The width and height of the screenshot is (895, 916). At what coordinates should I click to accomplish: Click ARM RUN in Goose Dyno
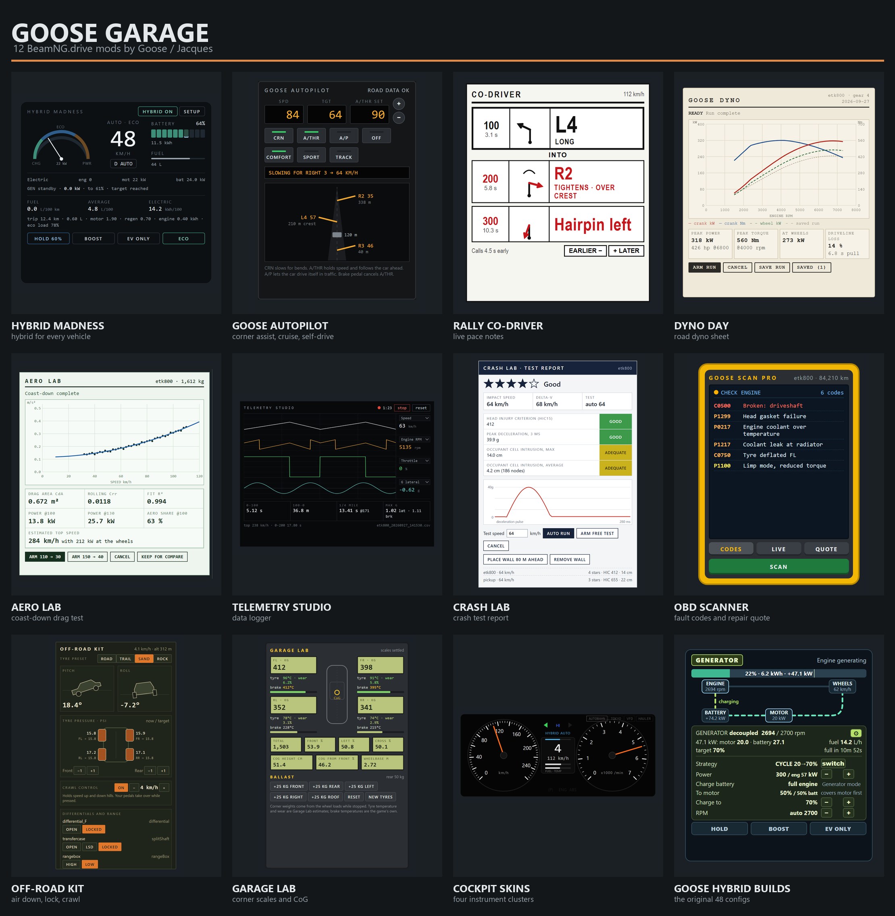tap(704, 267)
